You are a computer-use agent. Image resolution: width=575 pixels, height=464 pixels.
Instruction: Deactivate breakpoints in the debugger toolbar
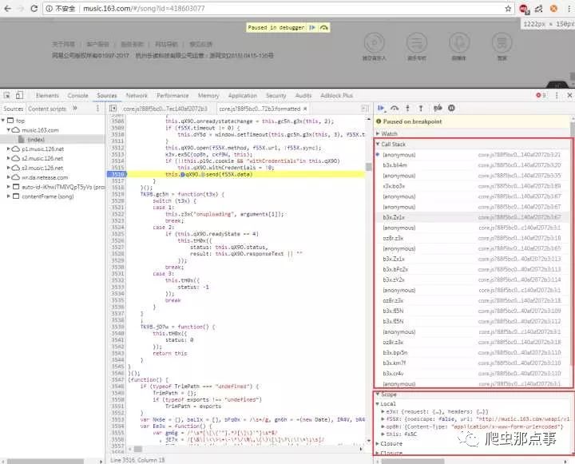tap(438, 108)
